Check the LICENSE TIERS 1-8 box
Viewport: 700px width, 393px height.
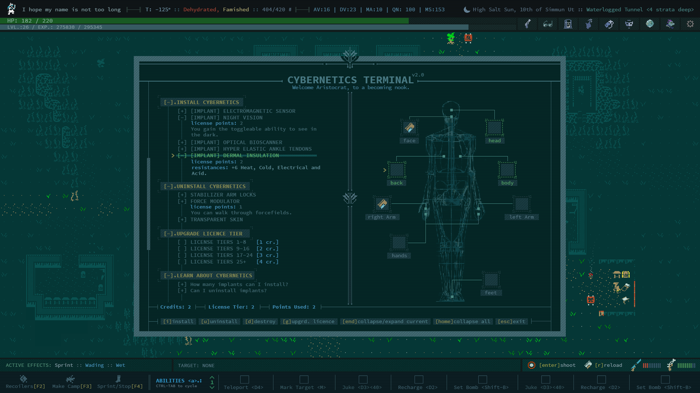(x=182, y=242)
